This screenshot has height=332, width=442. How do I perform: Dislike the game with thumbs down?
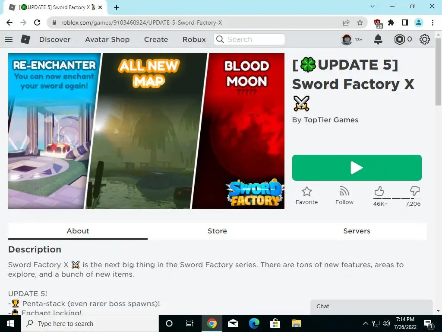coord(415,191)
